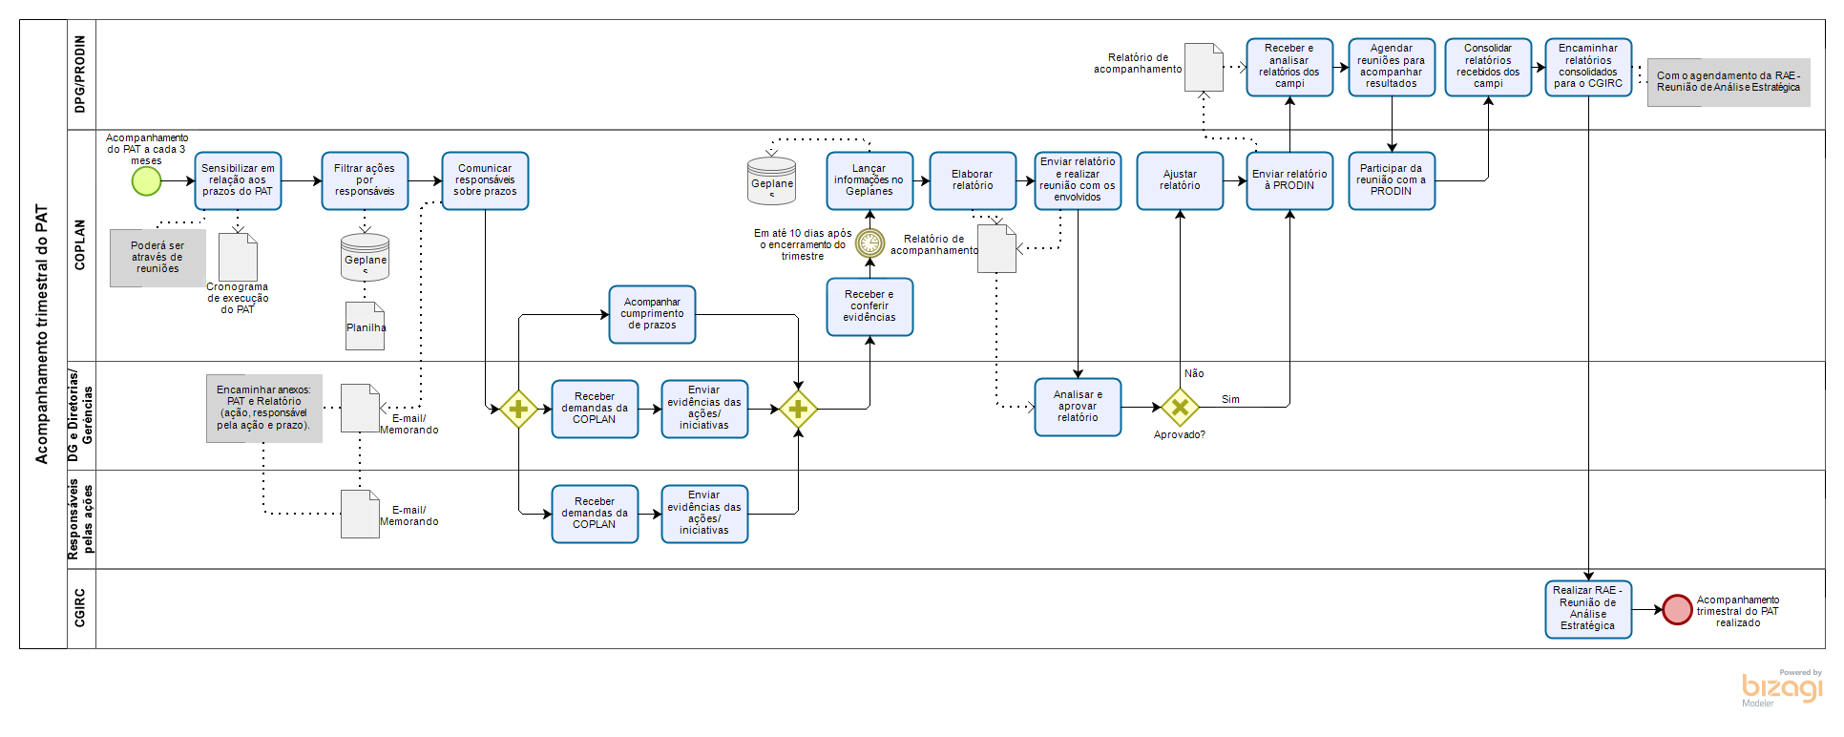The image size is (1844, 737).
Task: Click the 'Encaminhar relatórios consolidados para o CGIRC' task
Action: pyautogui.click(x=1588, y=67)
